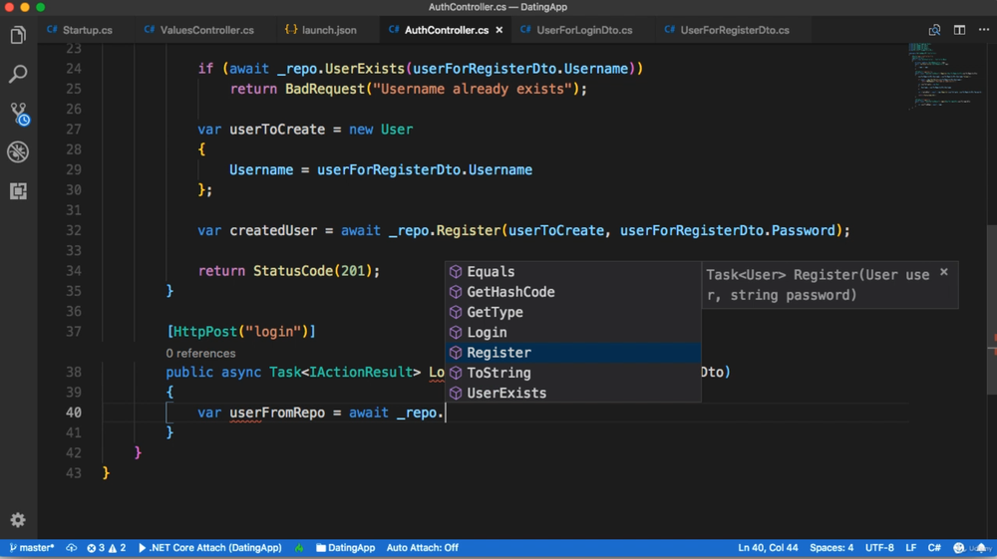Open the Extensions view in activity bar
This screenshot has height=559, width=997.
(x=18, y=191)
